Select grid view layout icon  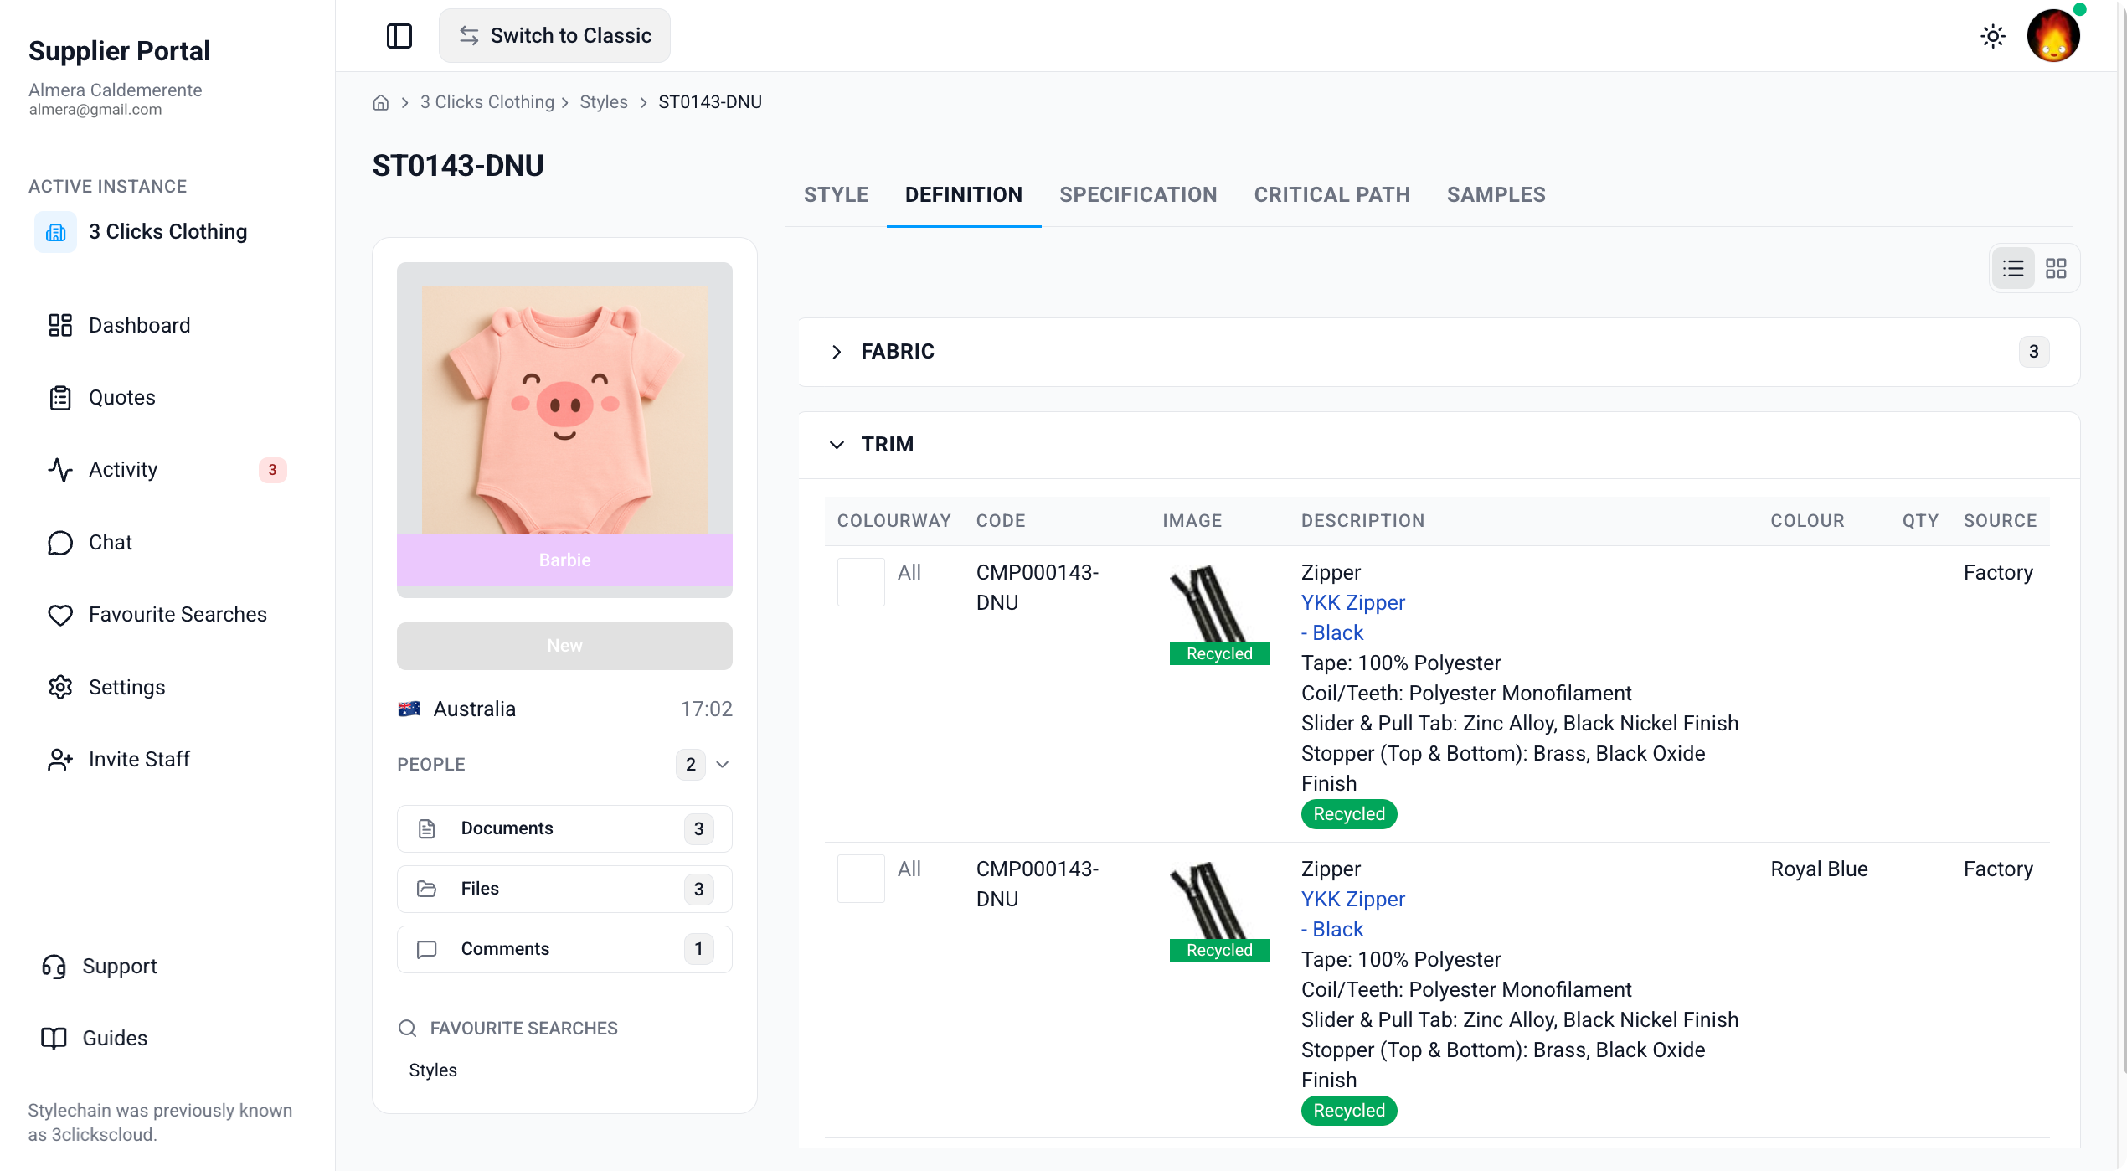[2056, 269]
